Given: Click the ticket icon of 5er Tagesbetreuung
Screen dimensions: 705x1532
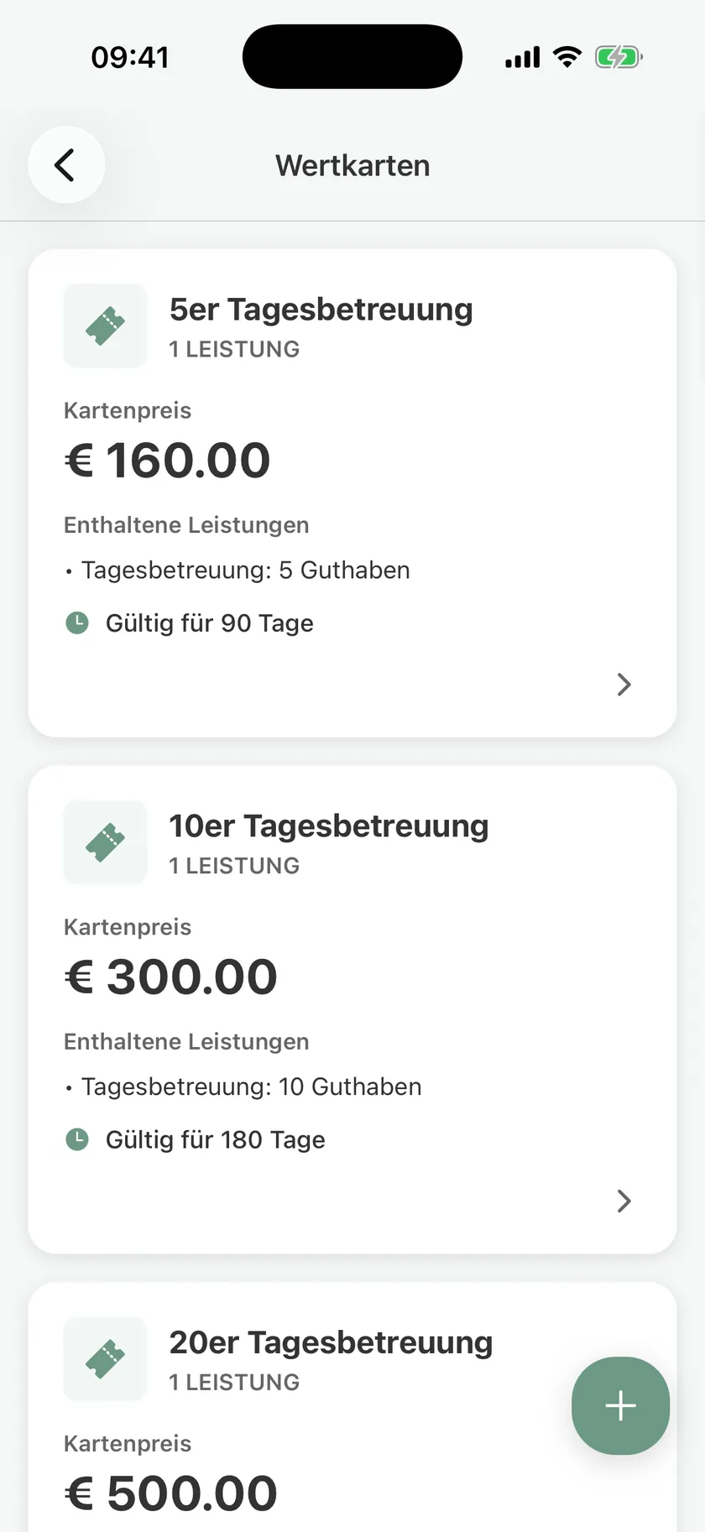Looking at the screenshot, I should click(x=105, y=326).
